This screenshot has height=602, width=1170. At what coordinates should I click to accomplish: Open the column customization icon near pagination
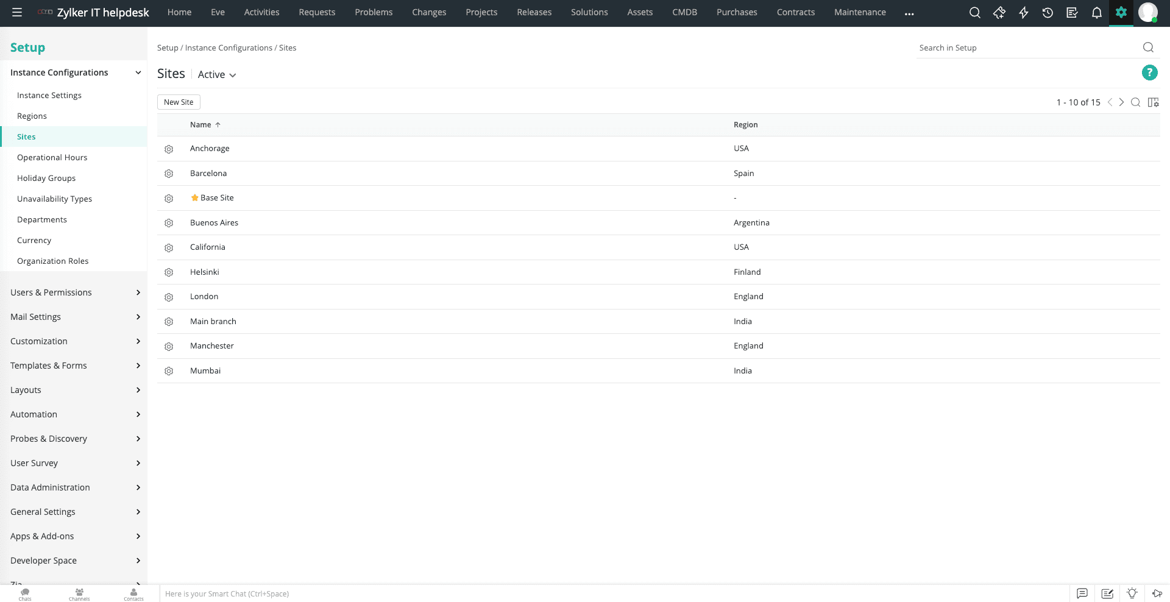pyautogui.click(x=1153, y=102)
